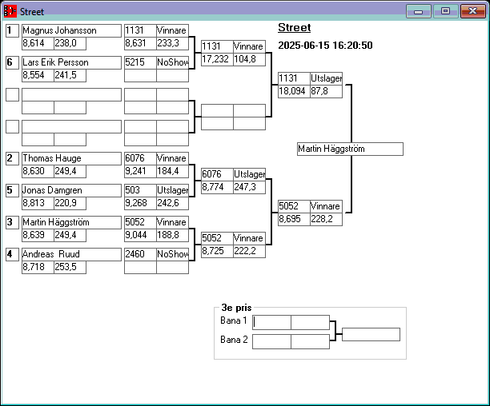The width and height of the screenshot is (490, 406).
Task: Click the 228,2 final speed cell
Action: 326,219
